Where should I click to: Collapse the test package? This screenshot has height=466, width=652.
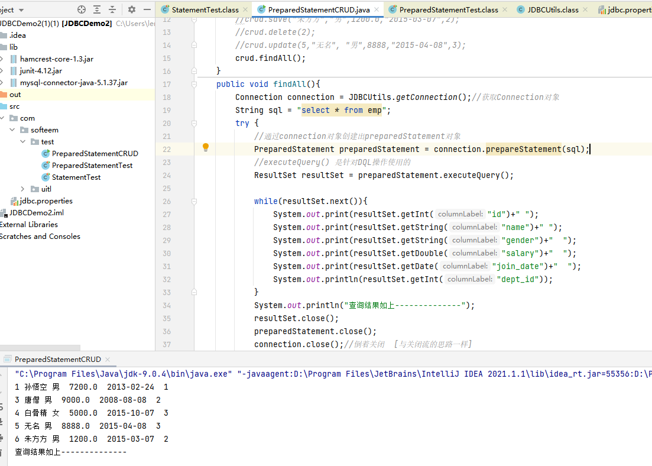(x=23, y=142)
